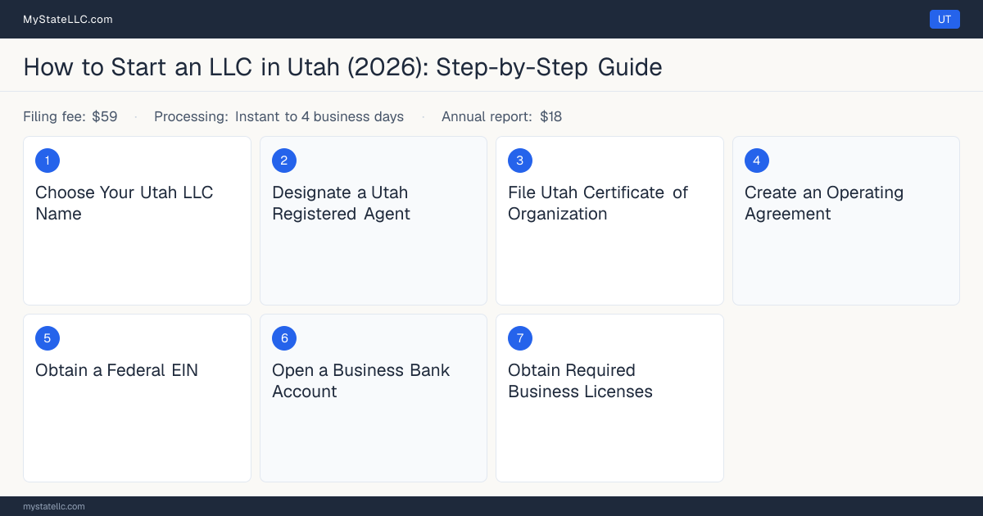Screen dimensions: 983x516
Task: Select the step 3 number circle
Action: tap(520, 161)
